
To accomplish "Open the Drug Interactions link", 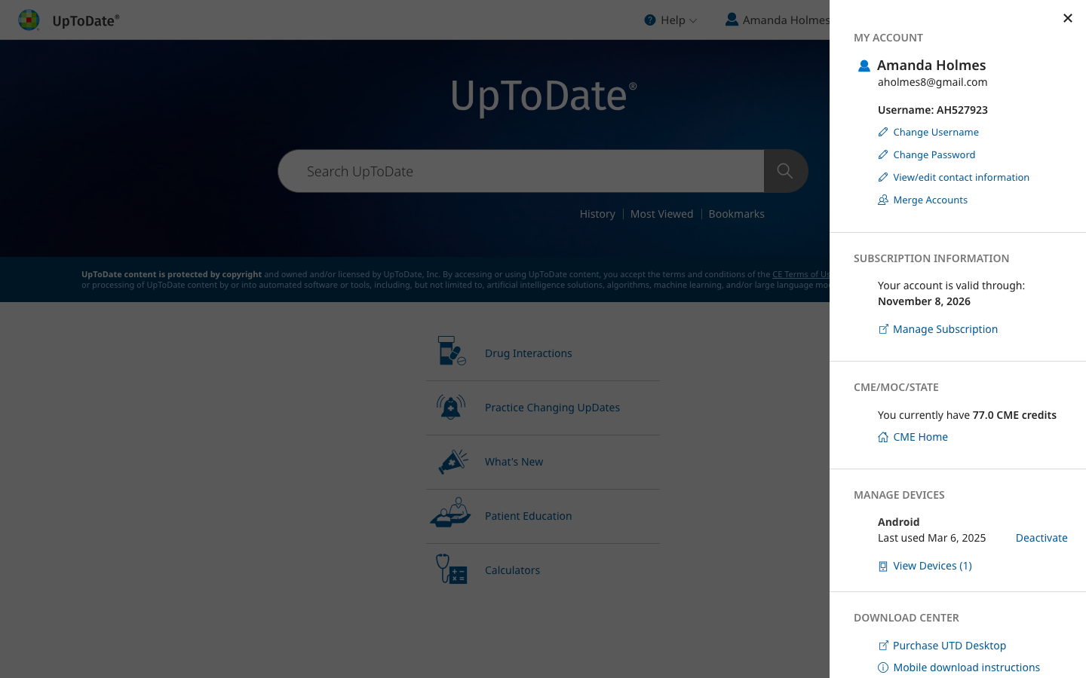I will (x=528, y=353).
